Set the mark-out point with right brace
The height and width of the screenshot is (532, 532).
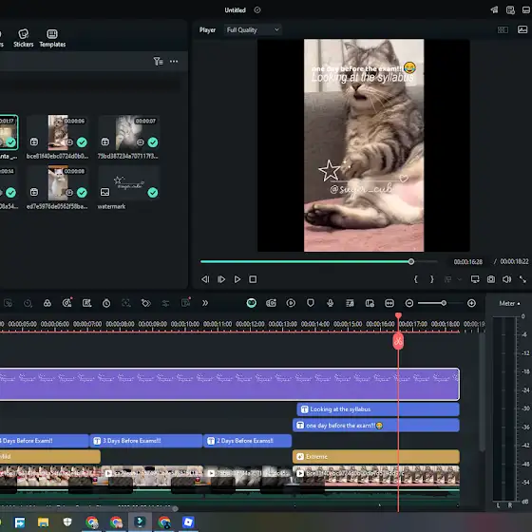[431, 279]
